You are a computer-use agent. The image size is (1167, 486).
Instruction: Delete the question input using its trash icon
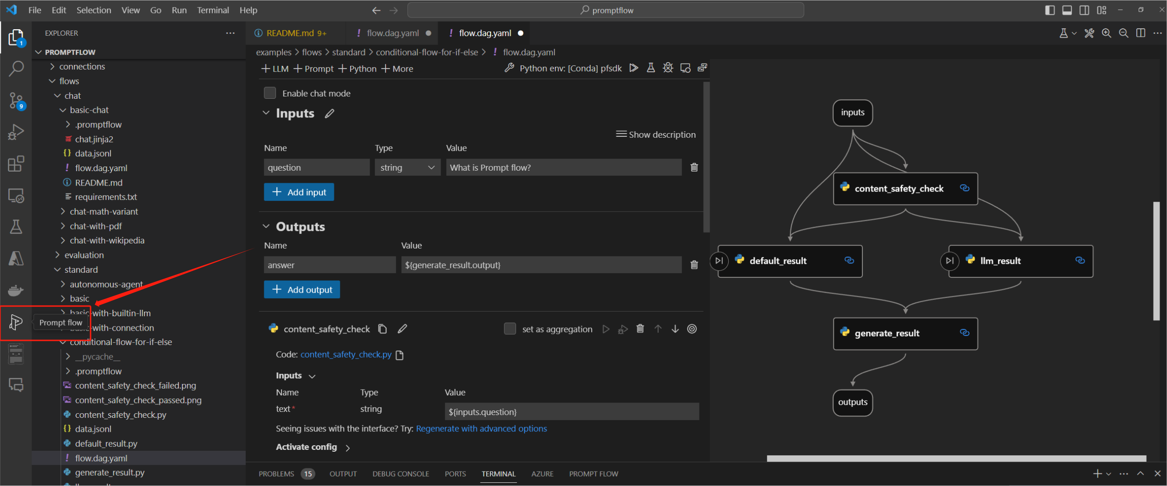tap(694, 167)
